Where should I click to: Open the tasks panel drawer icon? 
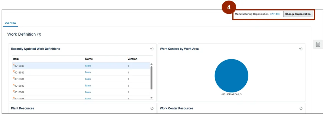(318, 44)
